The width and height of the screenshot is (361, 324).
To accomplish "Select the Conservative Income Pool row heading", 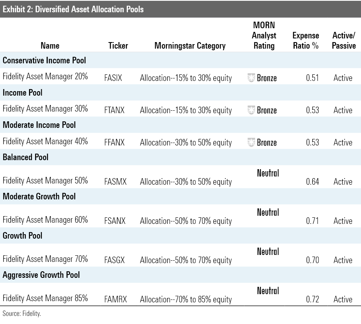I will tap(44, 60).
